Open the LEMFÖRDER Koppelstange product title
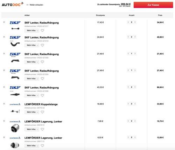This screenshot has width=175, height=150. point(41,104)
